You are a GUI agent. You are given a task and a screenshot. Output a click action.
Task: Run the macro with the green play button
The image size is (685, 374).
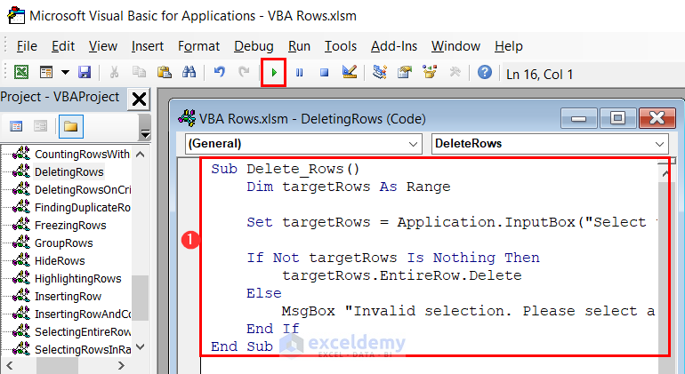click(x=274, y=73)
